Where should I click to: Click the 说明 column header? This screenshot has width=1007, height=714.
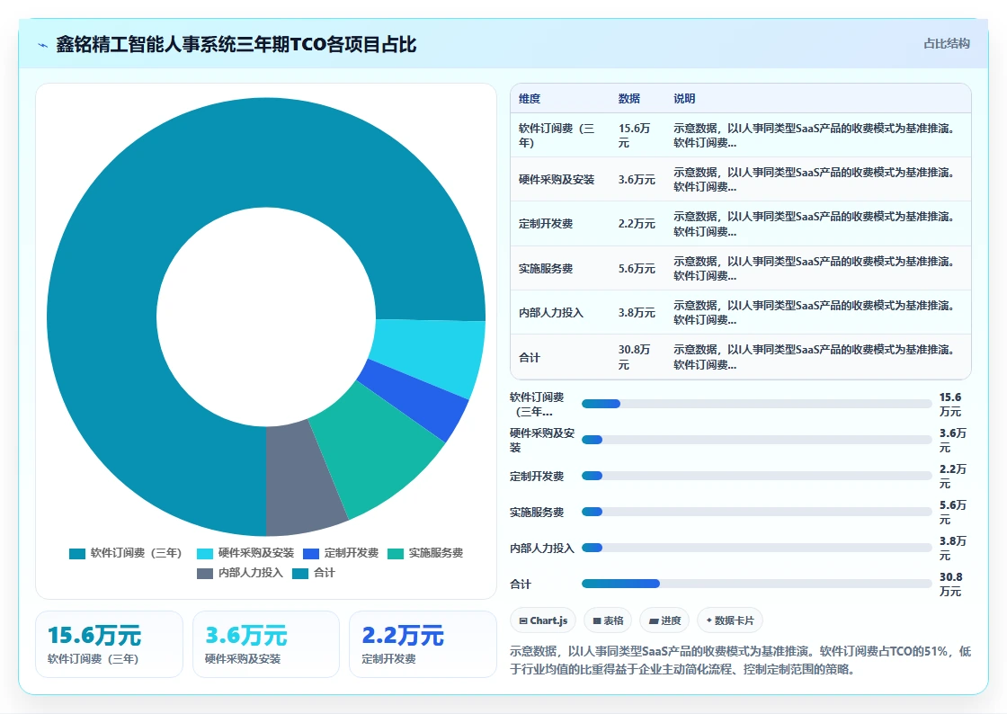pyautogui.click(x=684, y=98)
